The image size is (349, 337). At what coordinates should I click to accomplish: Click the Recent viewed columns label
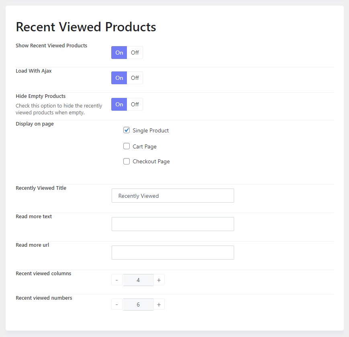tap(43, 274)
